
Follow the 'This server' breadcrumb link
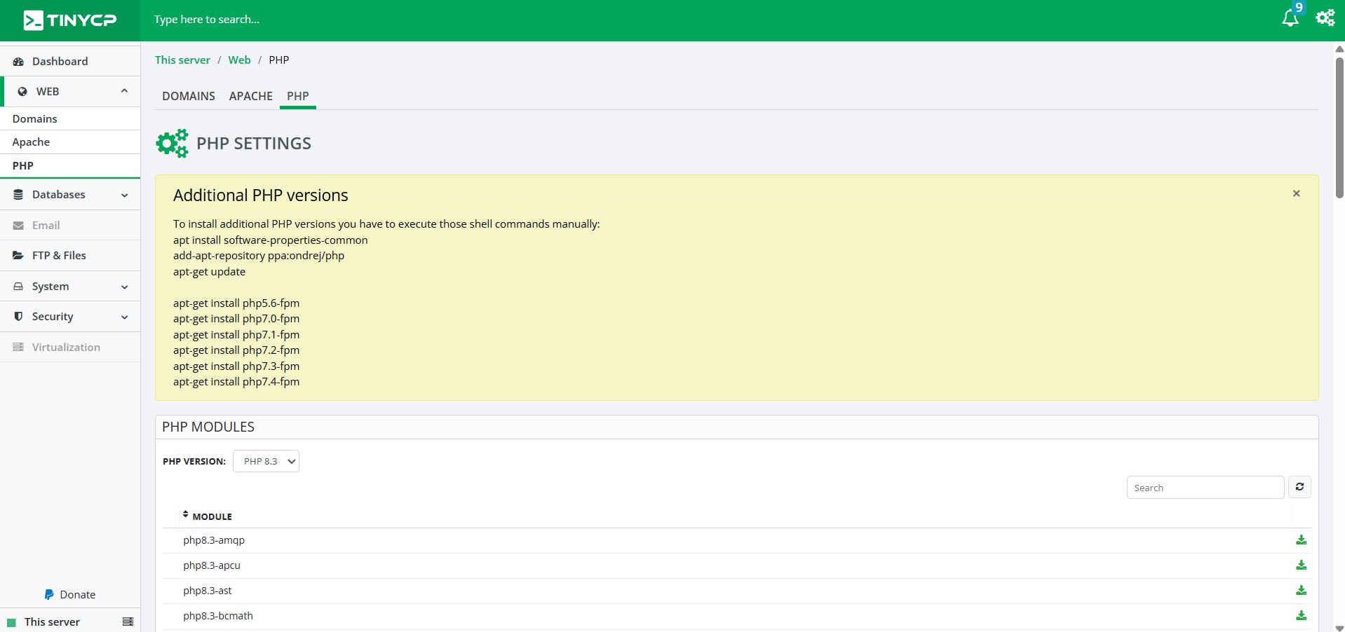point(182,60)
